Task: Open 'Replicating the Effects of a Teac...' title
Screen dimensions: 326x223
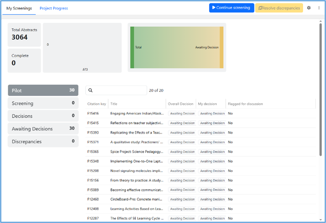Action: point(137,132)
